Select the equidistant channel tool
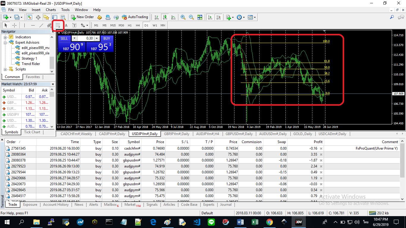The height and width of the screenshot is (228, 406). coord(49,25)
